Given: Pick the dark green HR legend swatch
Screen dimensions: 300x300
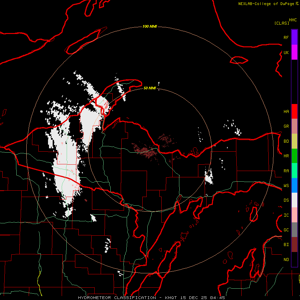Looking at the screenshot, I should click(294, 156).
